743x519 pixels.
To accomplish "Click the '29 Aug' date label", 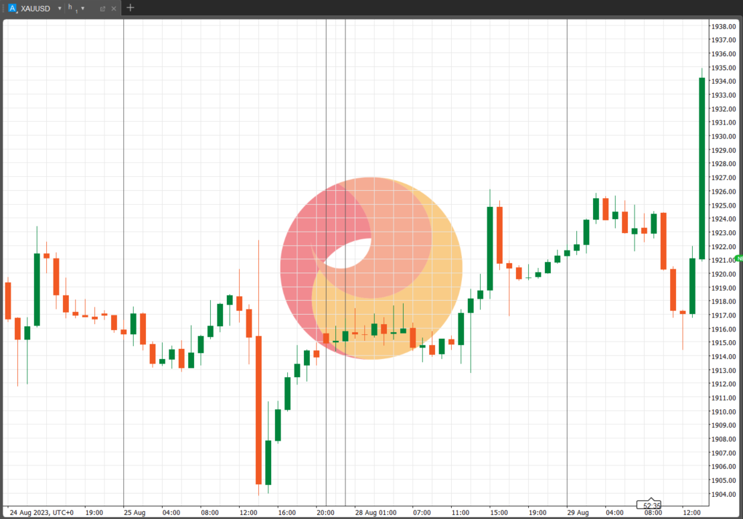I will click(578, 512).
